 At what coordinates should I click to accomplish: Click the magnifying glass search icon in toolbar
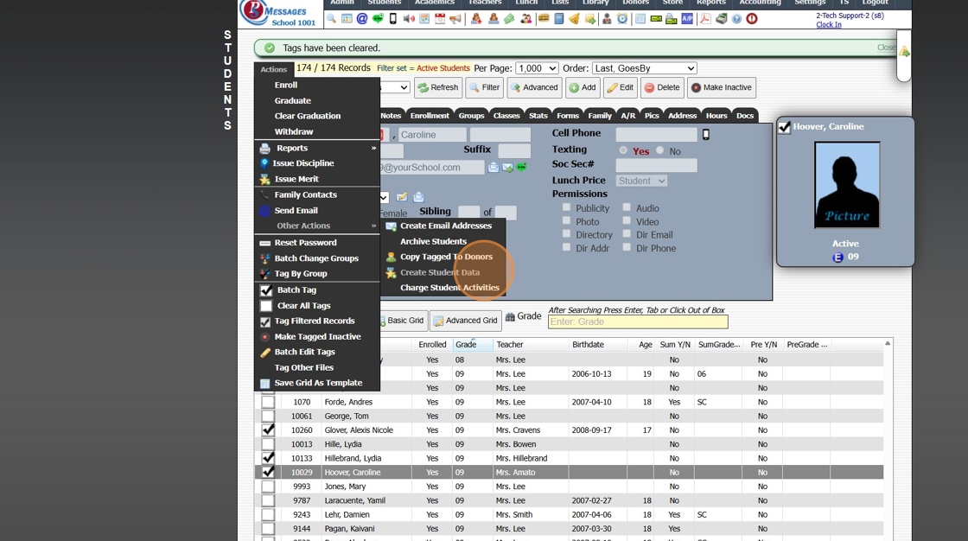click(331, 19)
